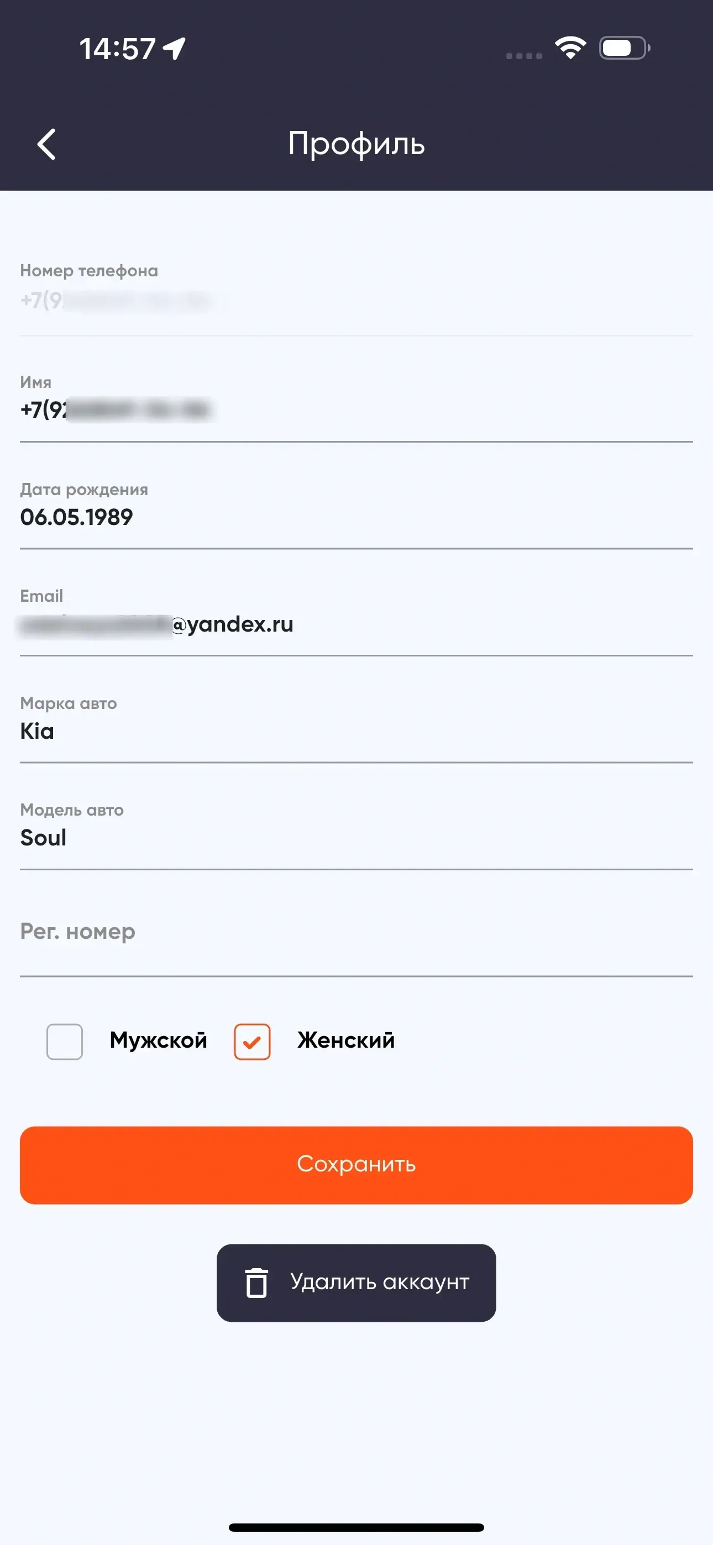Uncheck the Женский checkbox
Screen dimensions: 713x1545
252,1041
